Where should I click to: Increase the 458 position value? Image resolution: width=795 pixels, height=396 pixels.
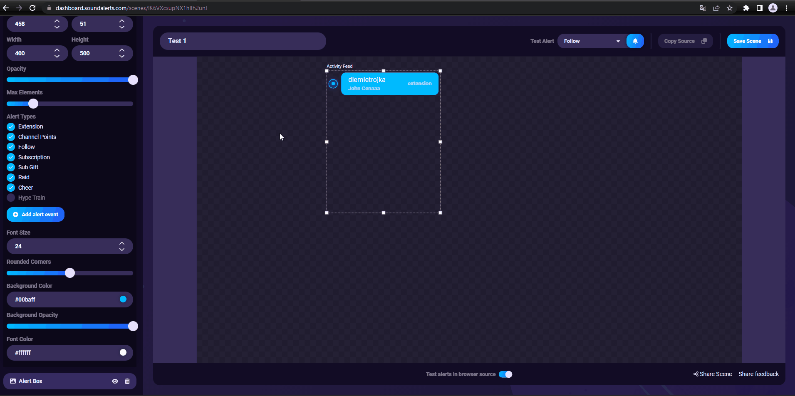[57, 21]
